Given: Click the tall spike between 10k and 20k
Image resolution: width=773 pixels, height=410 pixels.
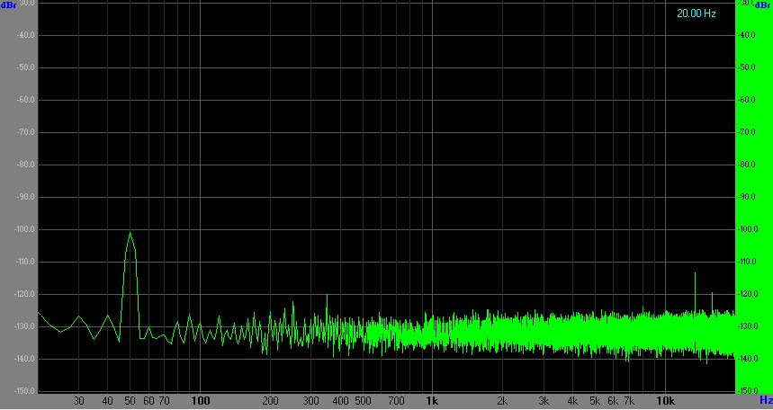Looking at the screenshot, I should (x=695, y=274).
